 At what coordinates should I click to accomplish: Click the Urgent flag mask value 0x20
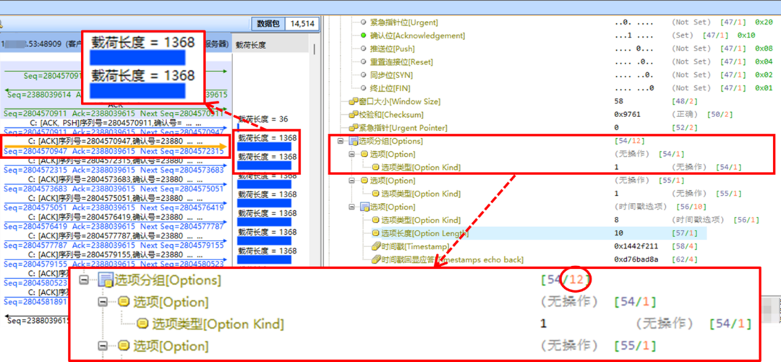(x=764, y=22)
